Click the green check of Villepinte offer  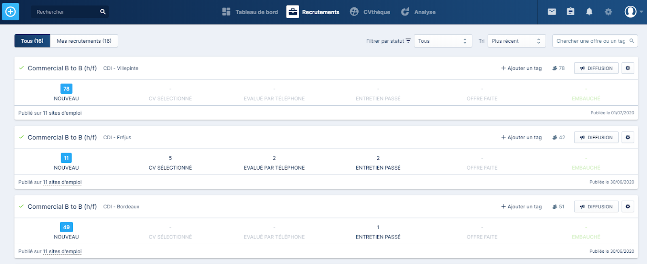pyautogui.click(x=21, y=68)
